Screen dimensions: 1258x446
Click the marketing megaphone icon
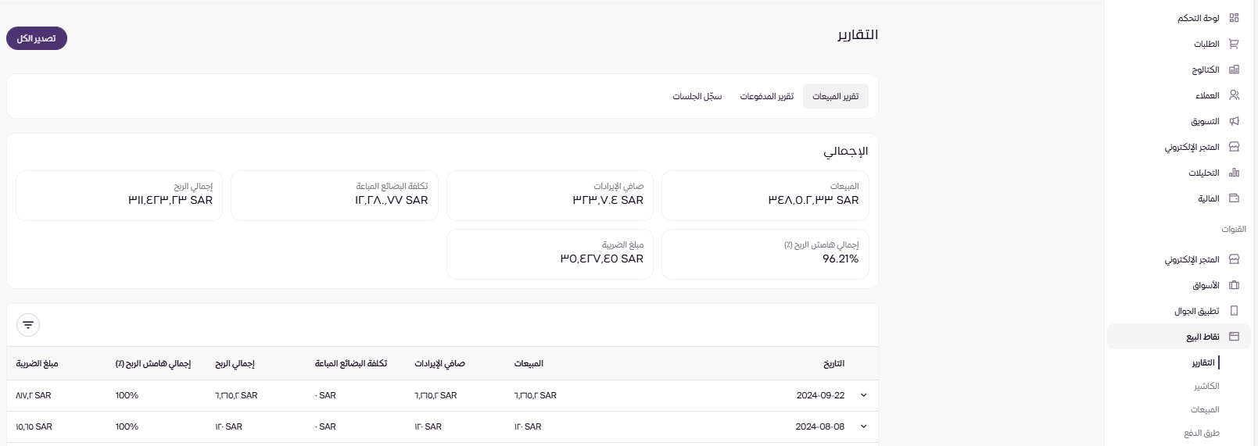1234,121
